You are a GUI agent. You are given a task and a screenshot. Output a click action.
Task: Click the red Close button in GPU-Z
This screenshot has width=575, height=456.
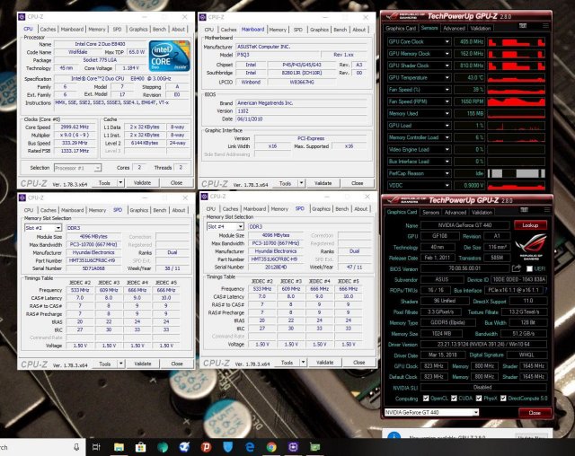pos(535,413)
